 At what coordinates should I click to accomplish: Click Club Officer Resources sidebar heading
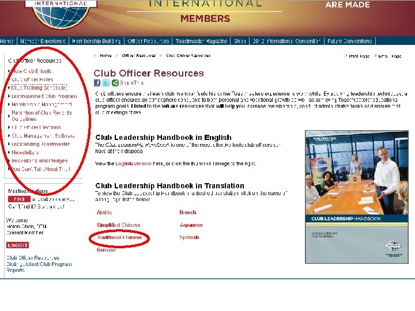[35, 60]
